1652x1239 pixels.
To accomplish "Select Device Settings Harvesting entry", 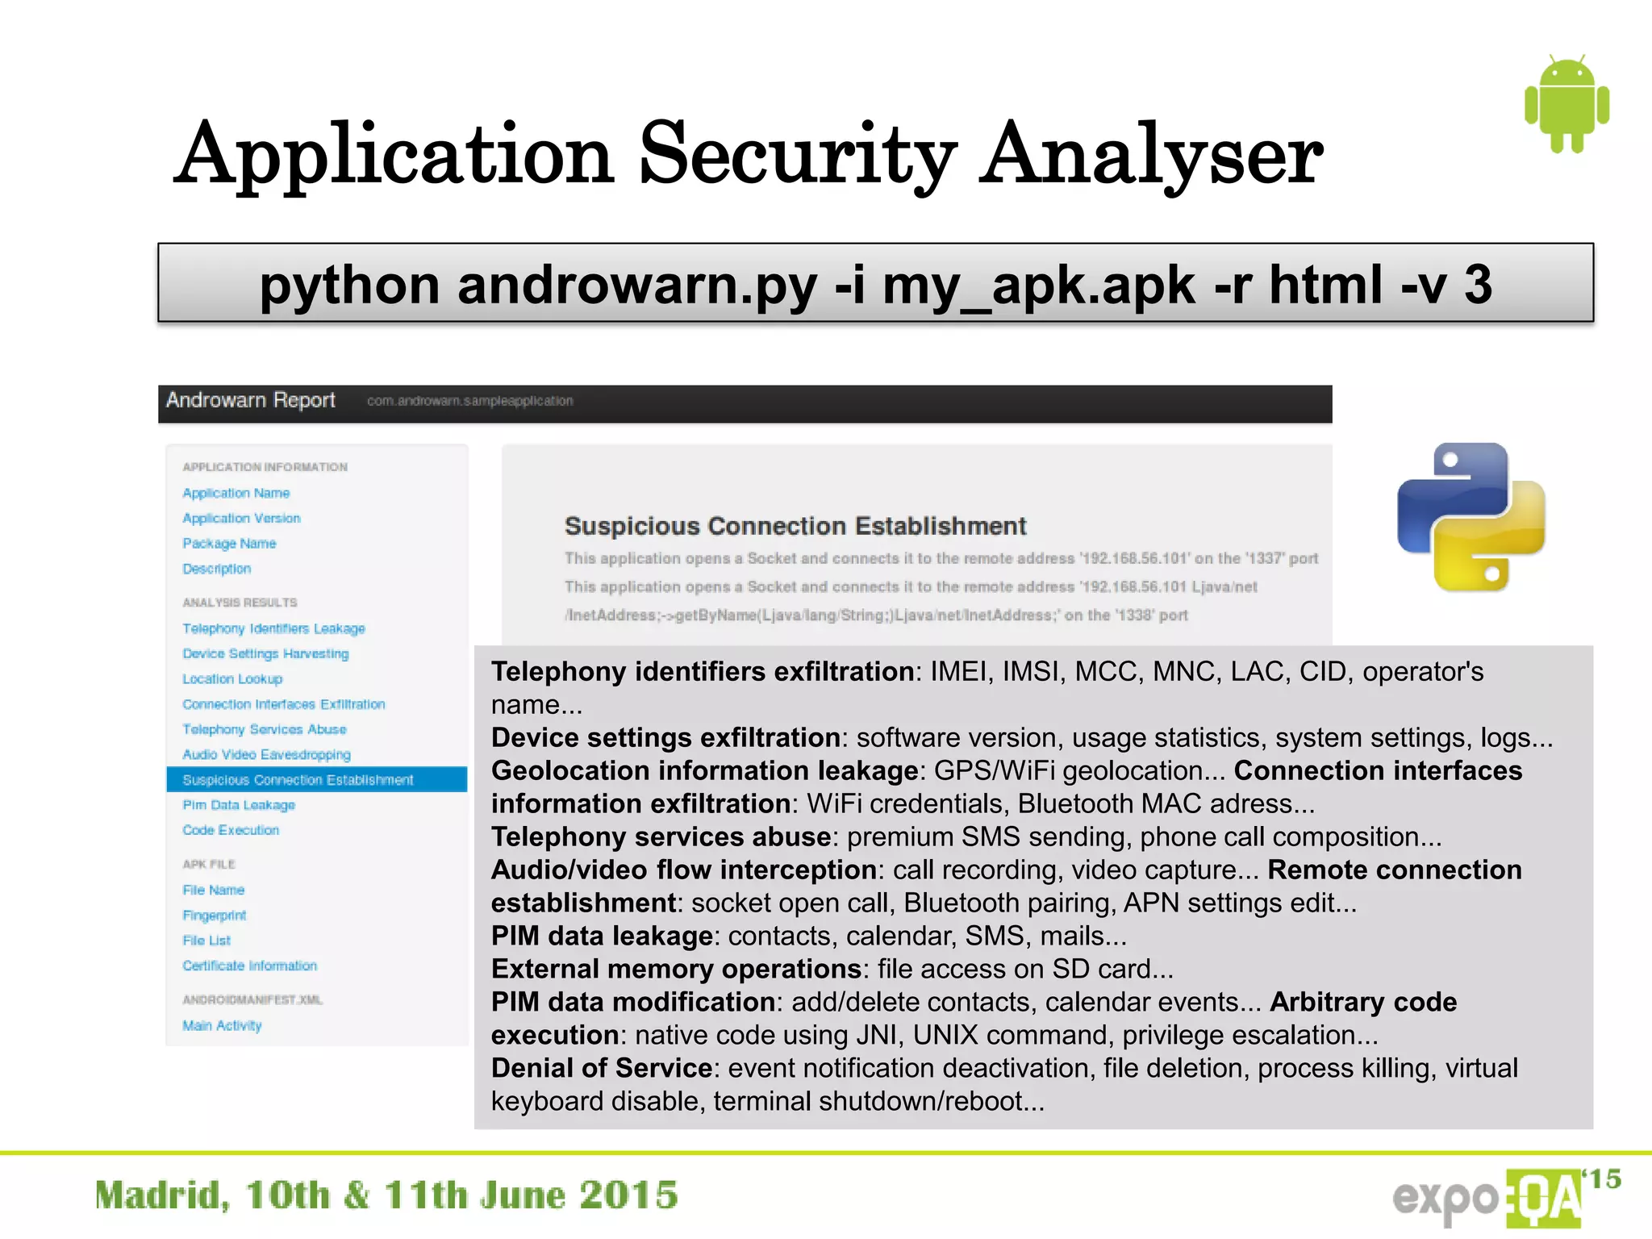I will coord(265,653).
